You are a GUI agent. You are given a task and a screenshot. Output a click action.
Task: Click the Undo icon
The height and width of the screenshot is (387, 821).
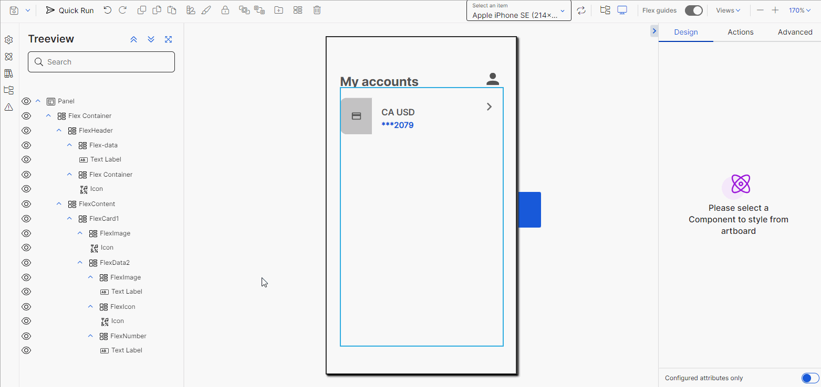108,10
